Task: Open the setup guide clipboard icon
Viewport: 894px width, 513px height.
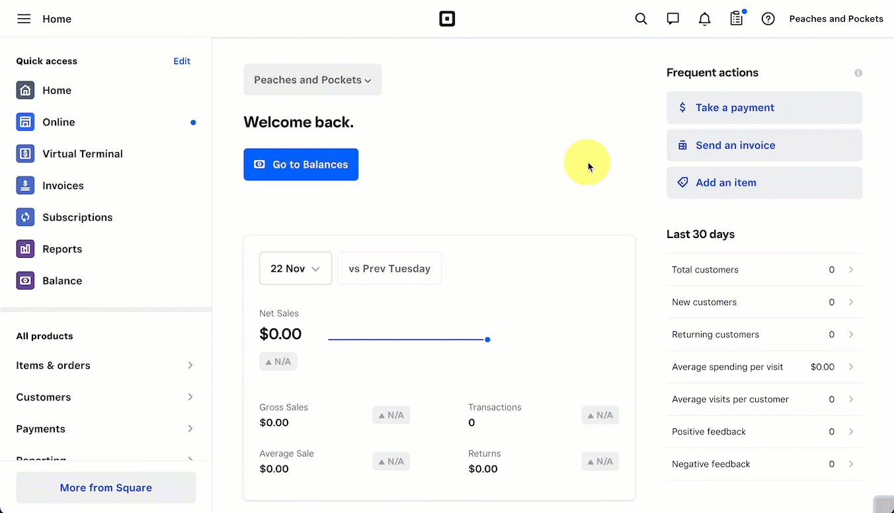Action: click(736, 19)
